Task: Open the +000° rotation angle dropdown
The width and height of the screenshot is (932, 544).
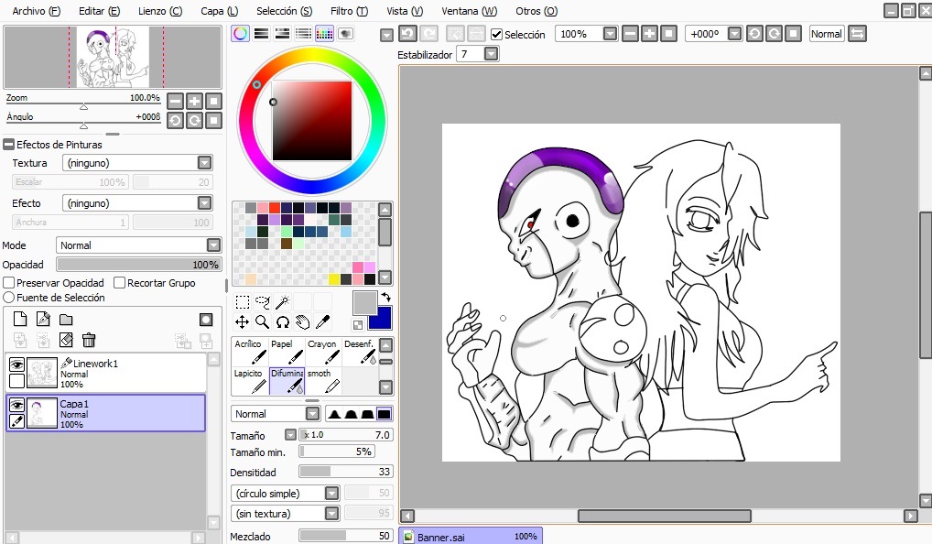Action: tap(734, 34)
